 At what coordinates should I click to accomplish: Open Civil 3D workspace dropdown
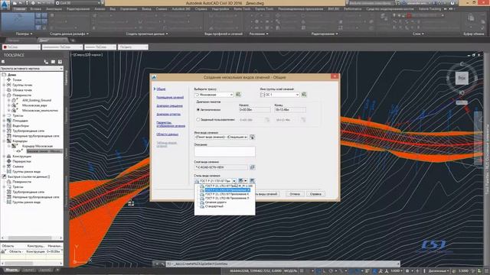click(x=78, y=3)
